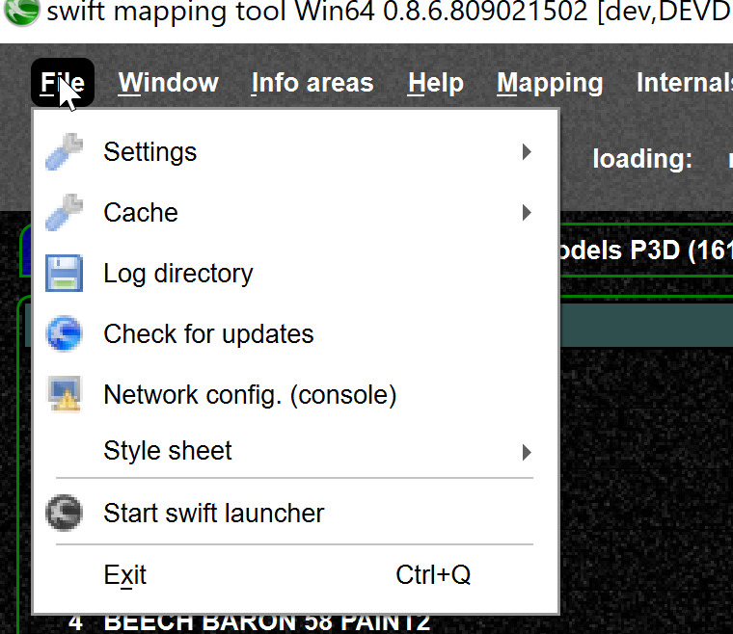Open Log directory from the menu
733x634 pixels.
point(295,273)
